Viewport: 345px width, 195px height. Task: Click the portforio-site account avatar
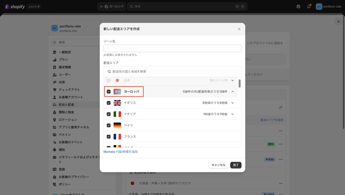pos(319,6)
